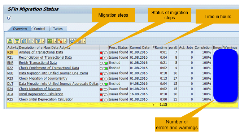Screen dimensions: 244x133
Task: Select date 16.08.2016 in the AFA row
Action: click(139, 94)
